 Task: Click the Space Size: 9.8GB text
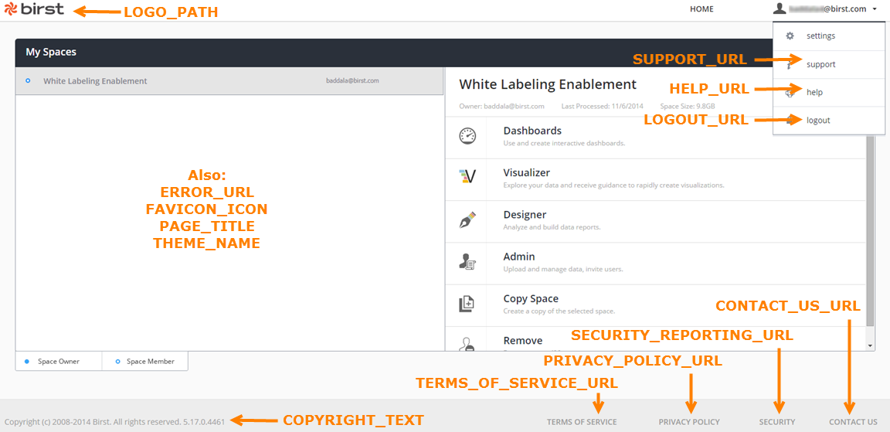pyautogui.click(x=687, y=106)
